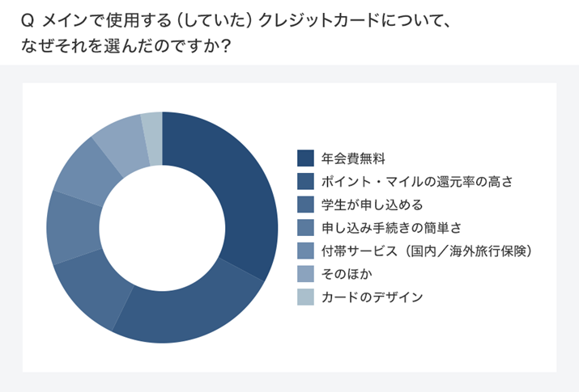Viewport: 579px width, 392px height.
Task: Click the そのほか legend color swatch
Action: [x=305, y=274]
